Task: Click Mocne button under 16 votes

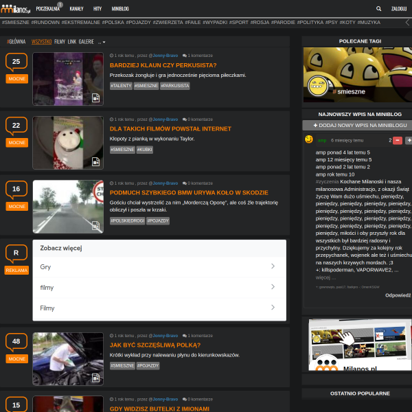Action: tap(16, 207)
